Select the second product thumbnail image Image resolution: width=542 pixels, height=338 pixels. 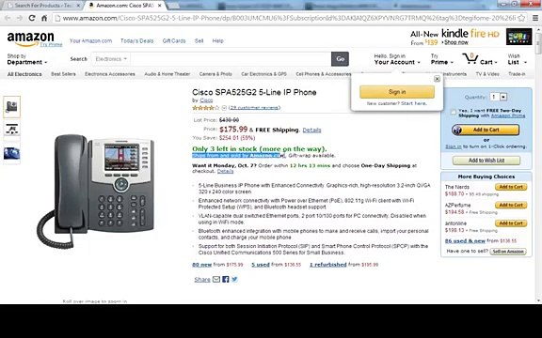point(11,129)
